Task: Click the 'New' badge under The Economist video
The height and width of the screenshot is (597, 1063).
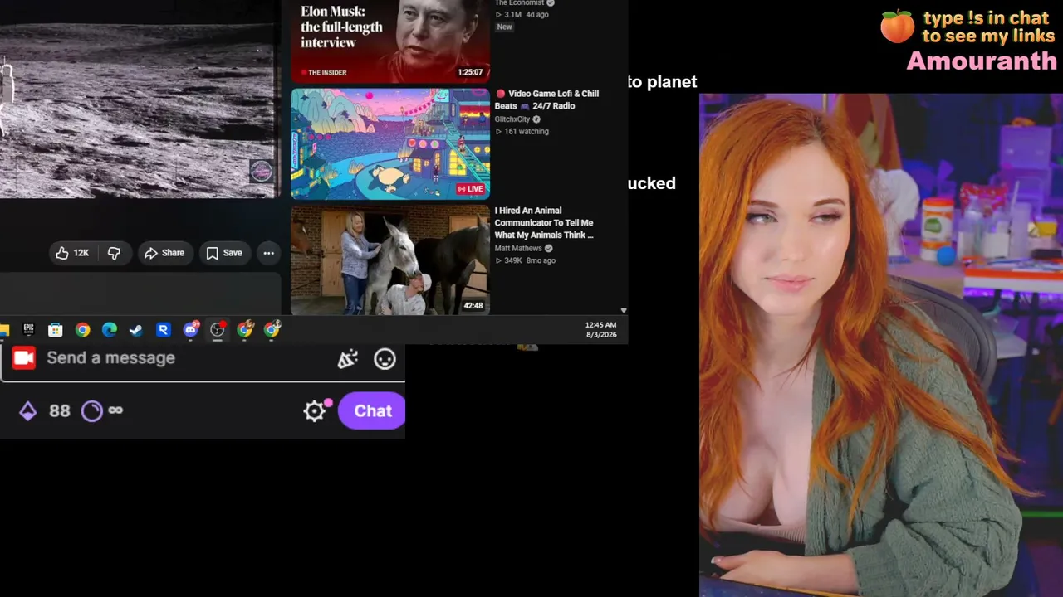Action: [504, 27]
